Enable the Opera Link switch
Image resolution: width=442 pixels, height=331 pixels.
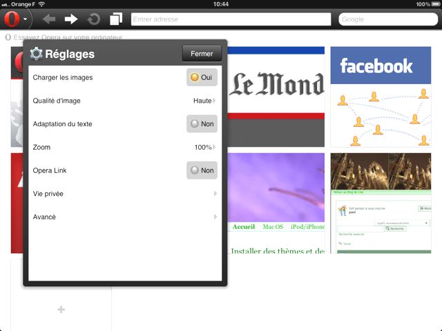click(202, 170)
